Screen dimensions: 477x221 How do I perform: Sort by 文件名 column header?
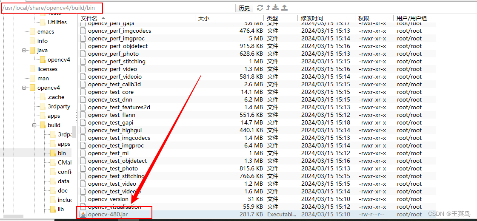89,19
